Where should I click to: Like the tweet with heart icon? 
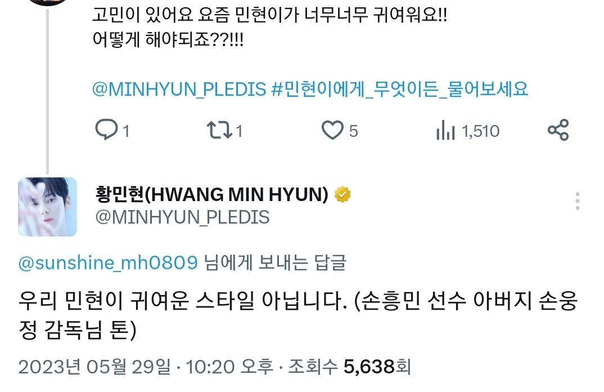(x=332, y=130)
